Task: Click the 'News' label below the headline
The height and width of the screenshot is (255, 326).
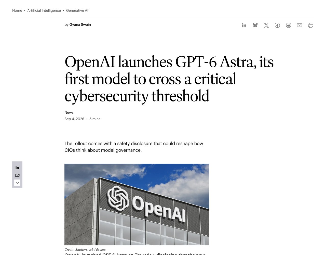Action: (69, 112)
